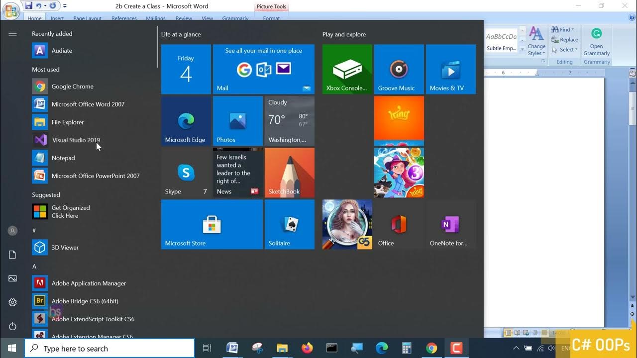Image resolution: width=637 pixels, height=358 pixels.
Task: Launch Visual Studio 2019 from Start menu
Action: coord(95,140)
